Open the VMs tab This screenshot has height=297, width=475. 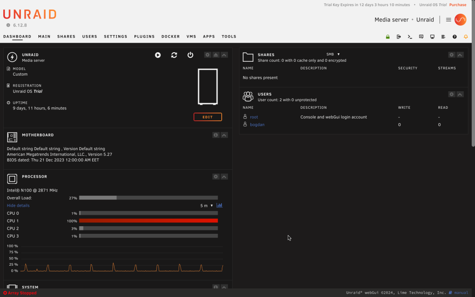(x=191, y=37)
